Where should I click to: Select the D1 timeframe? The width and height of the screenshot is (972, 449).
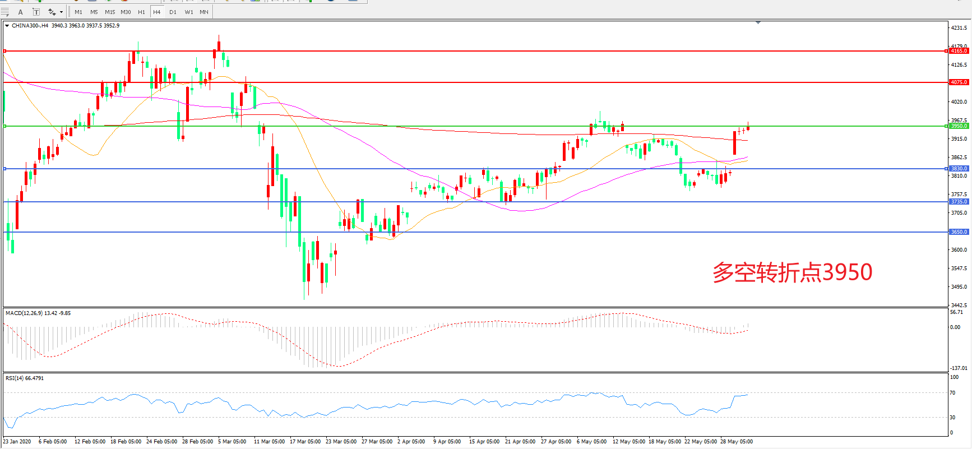173,12
